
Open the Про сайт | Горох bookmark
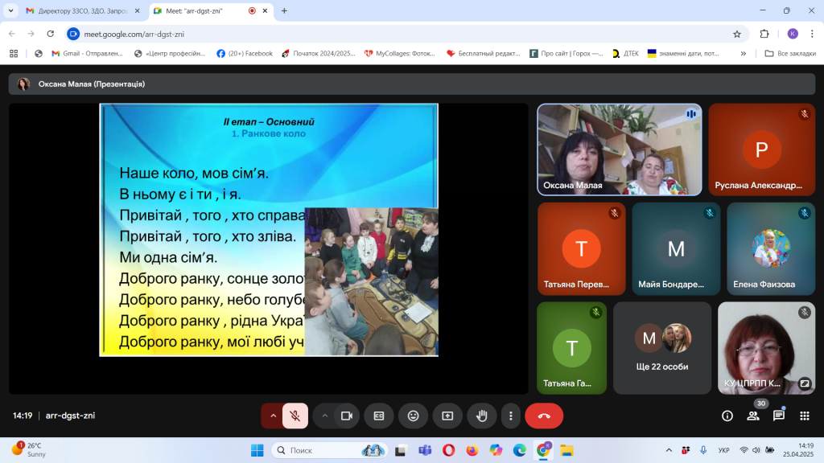coord(566,54)
